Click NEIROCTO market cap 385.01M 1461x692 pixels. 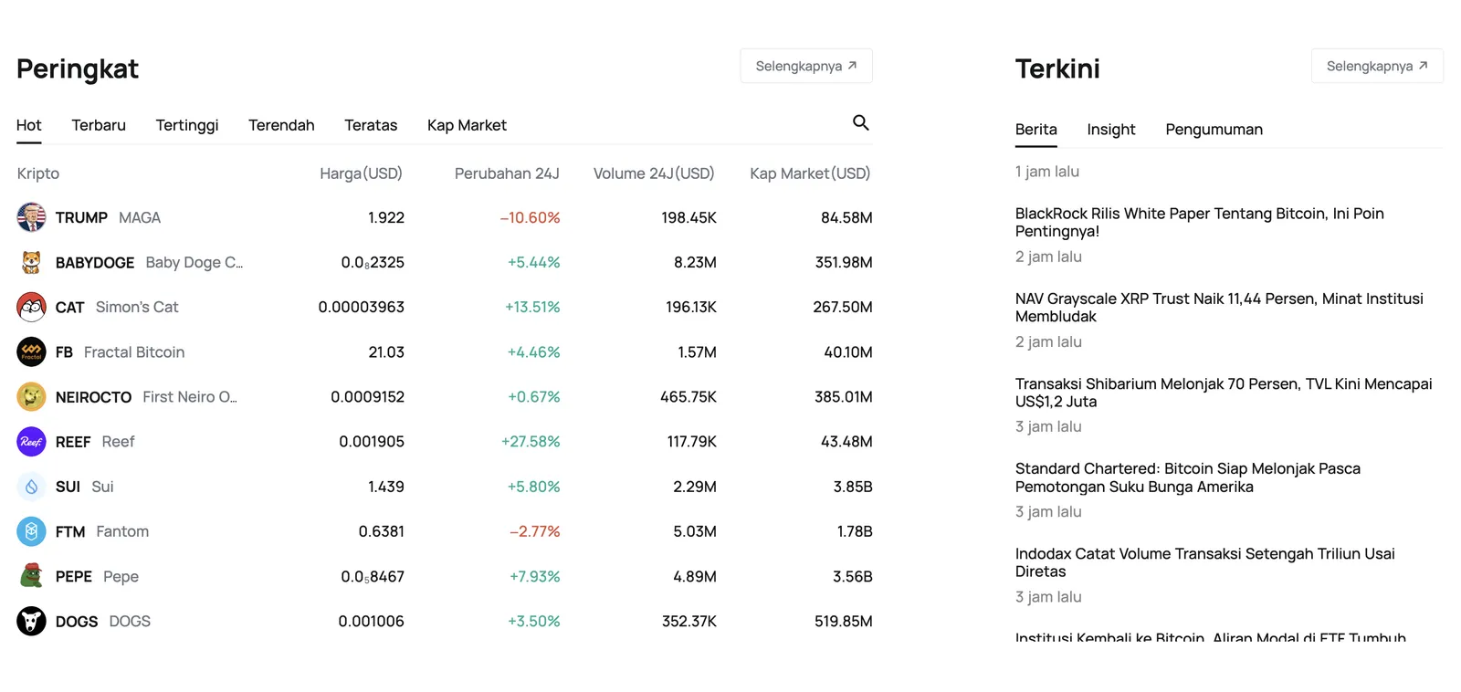pos(844,396)
